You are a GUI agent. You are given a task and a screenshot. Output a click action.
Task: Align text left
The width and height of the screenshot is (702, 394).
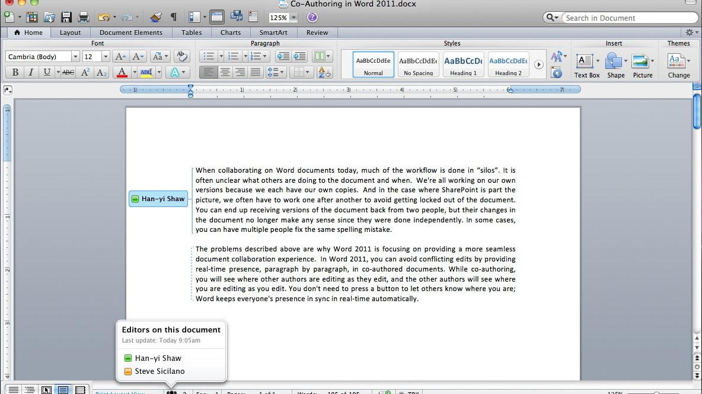pyautogui.click(x=208, y=72)
